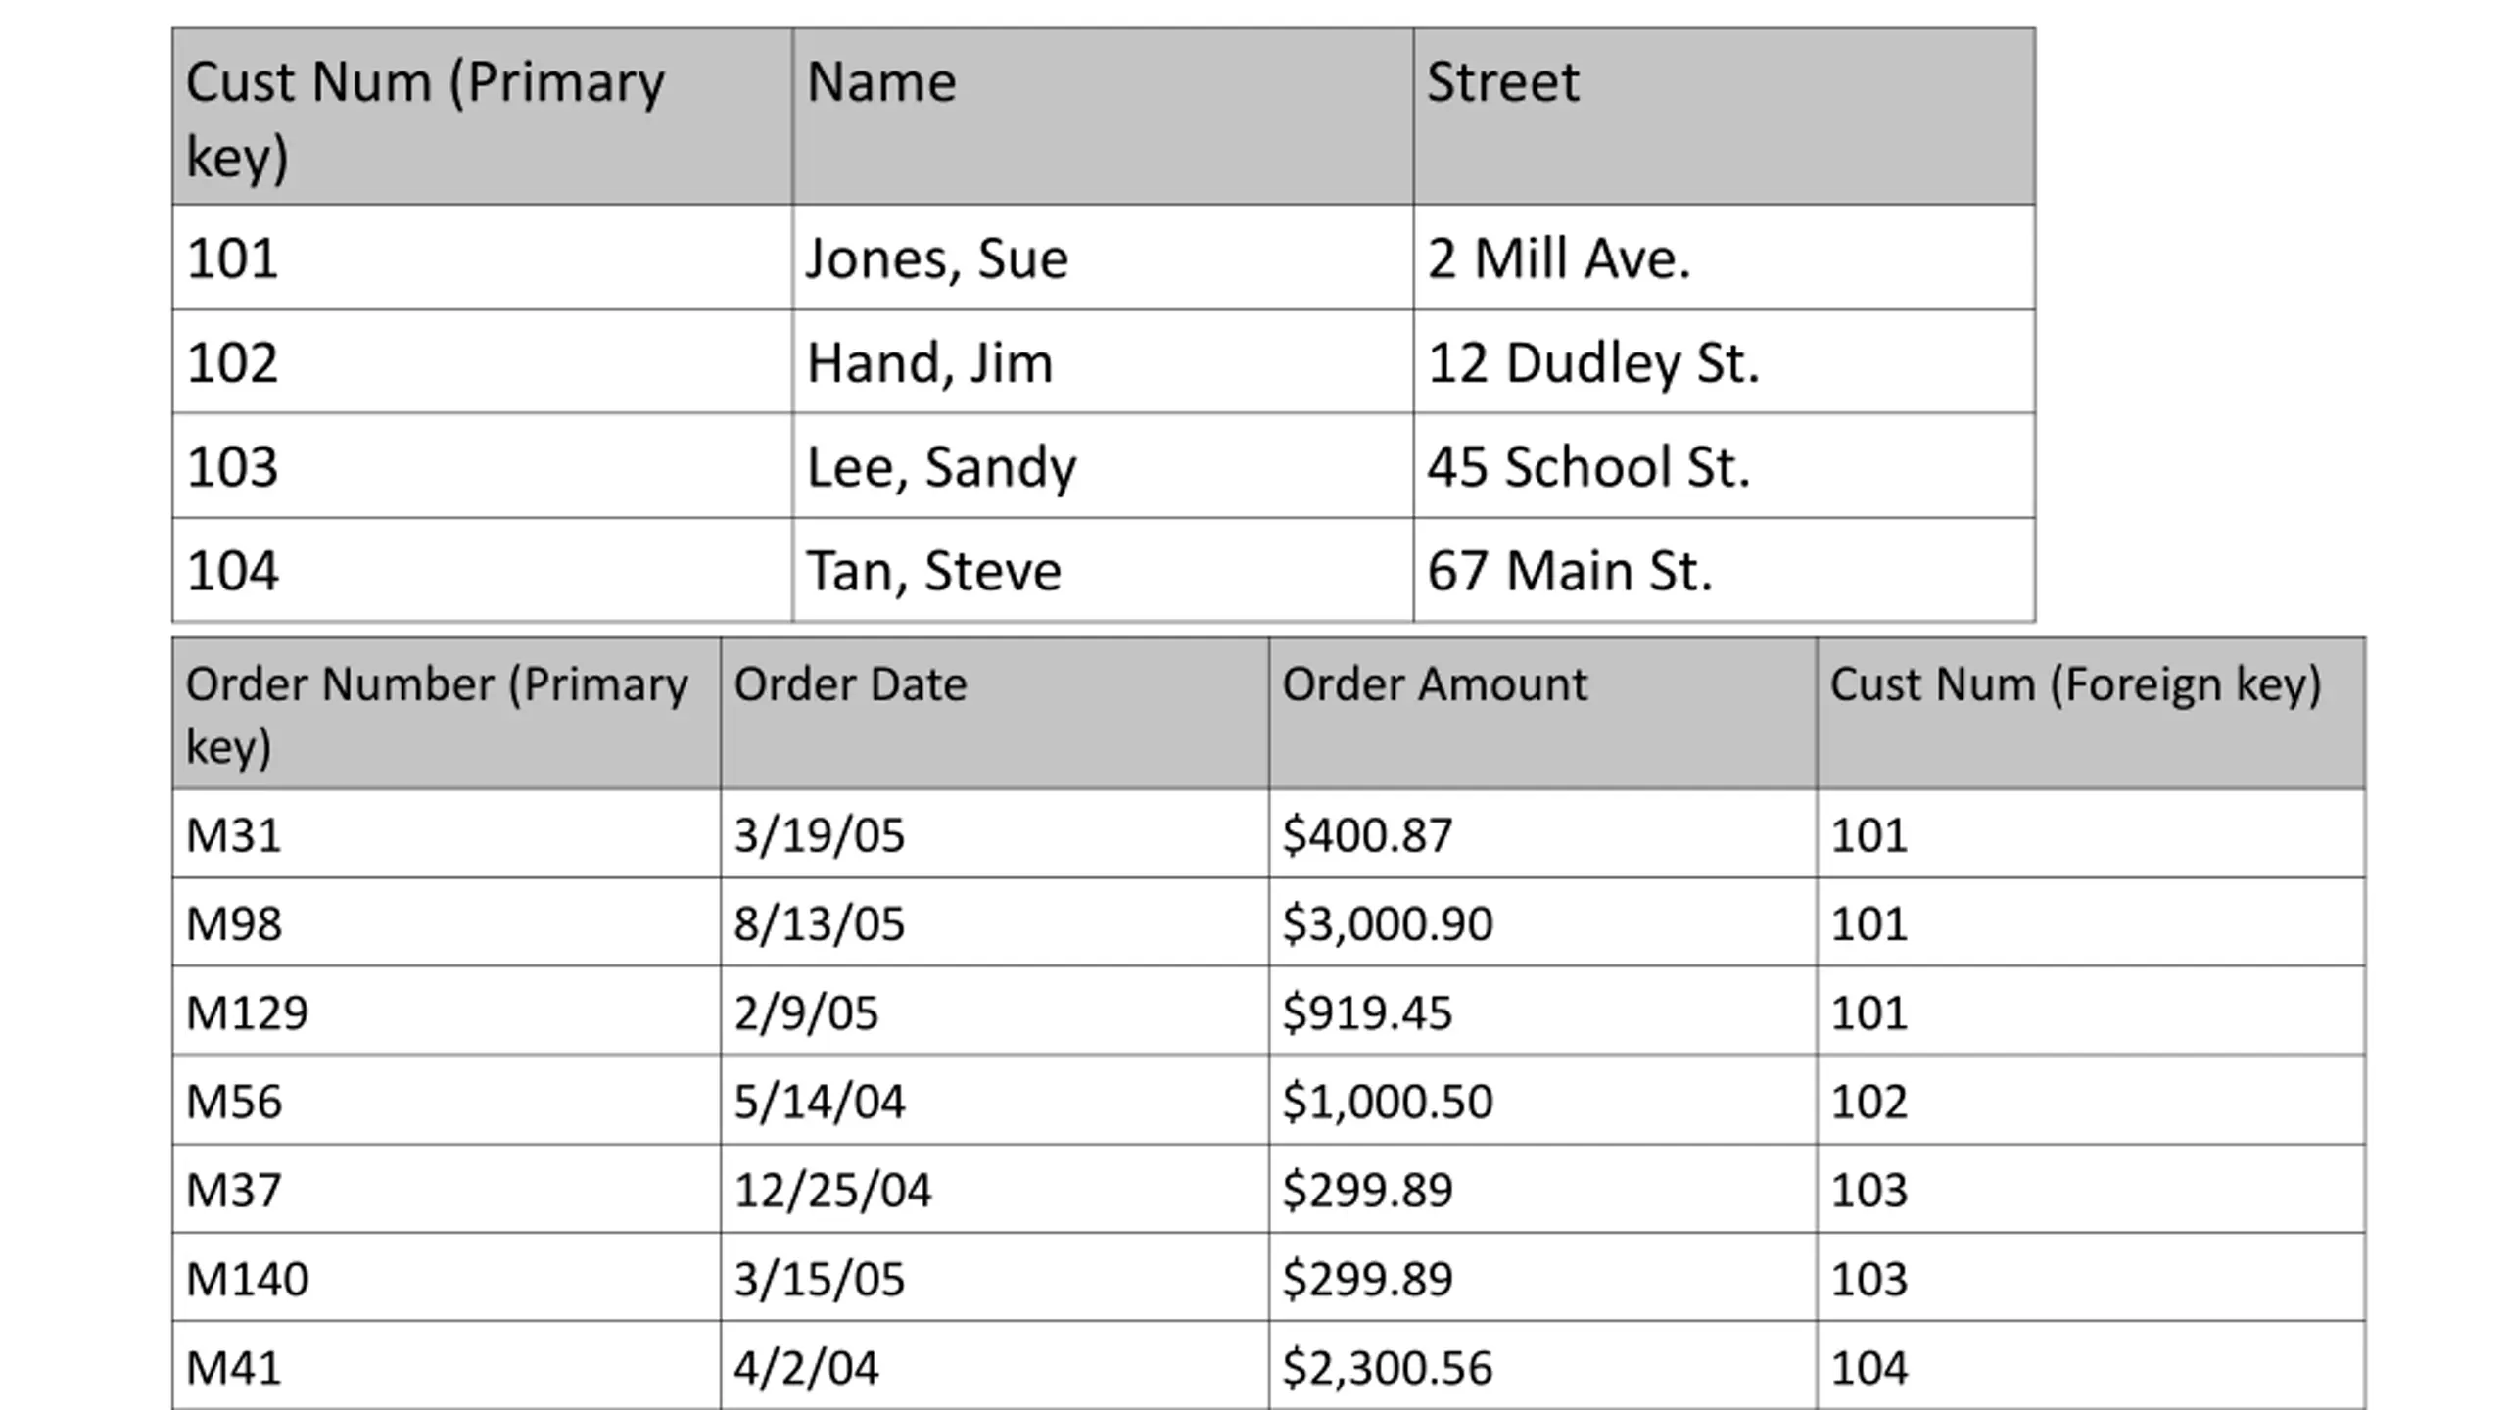Select the 12 Dudley St. cell

click(x=1725, y=362)
